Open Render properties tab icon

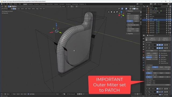click(144, 42)
